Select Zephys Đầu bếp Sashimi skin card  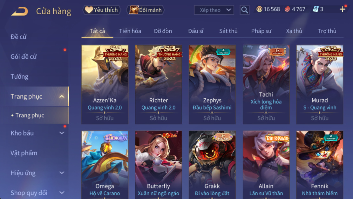click(x=212, y=84)
